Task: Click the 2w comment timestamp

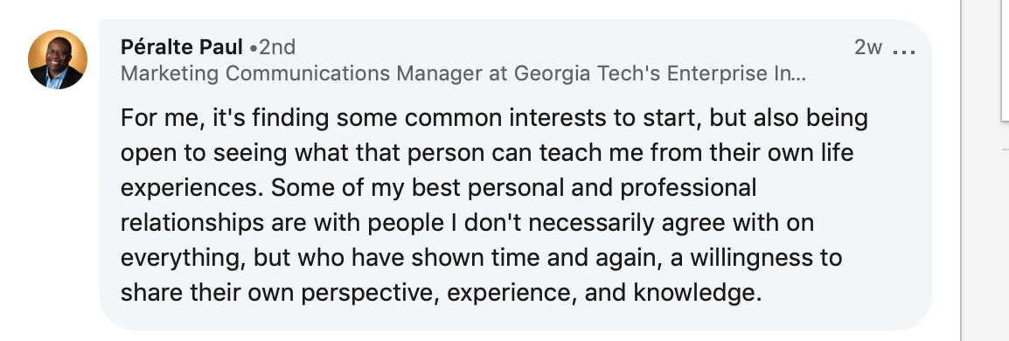Action: click(868, 47)
